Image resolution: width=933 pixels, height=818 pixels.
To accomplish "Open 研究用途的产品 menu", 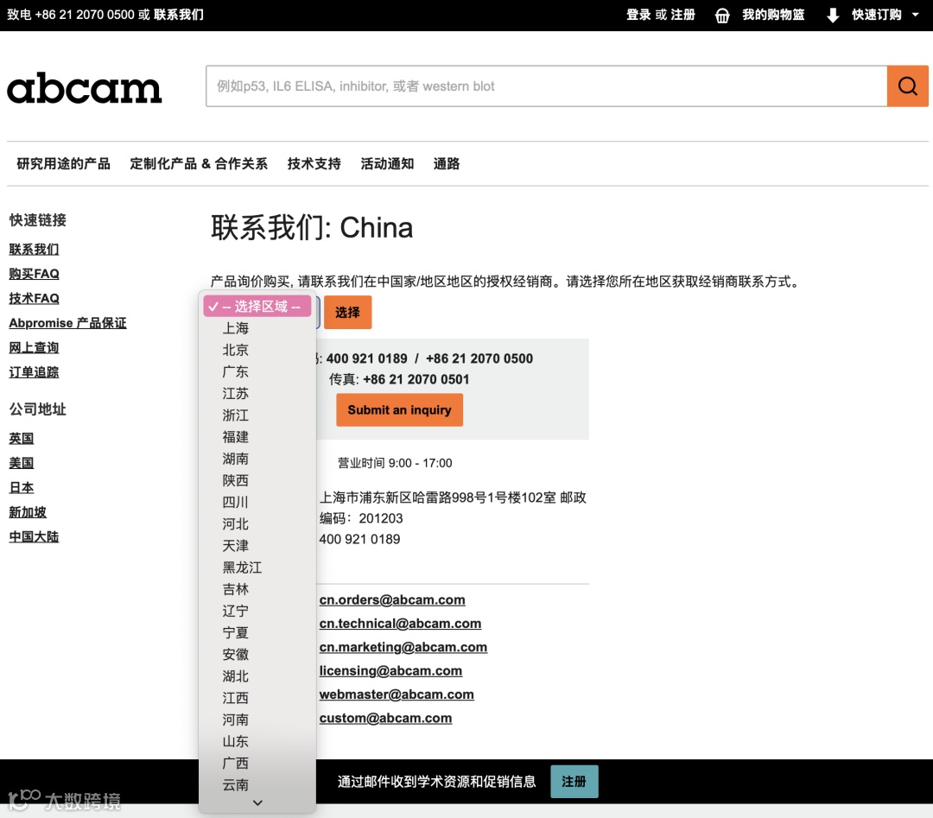I will [x=63, y=163].
